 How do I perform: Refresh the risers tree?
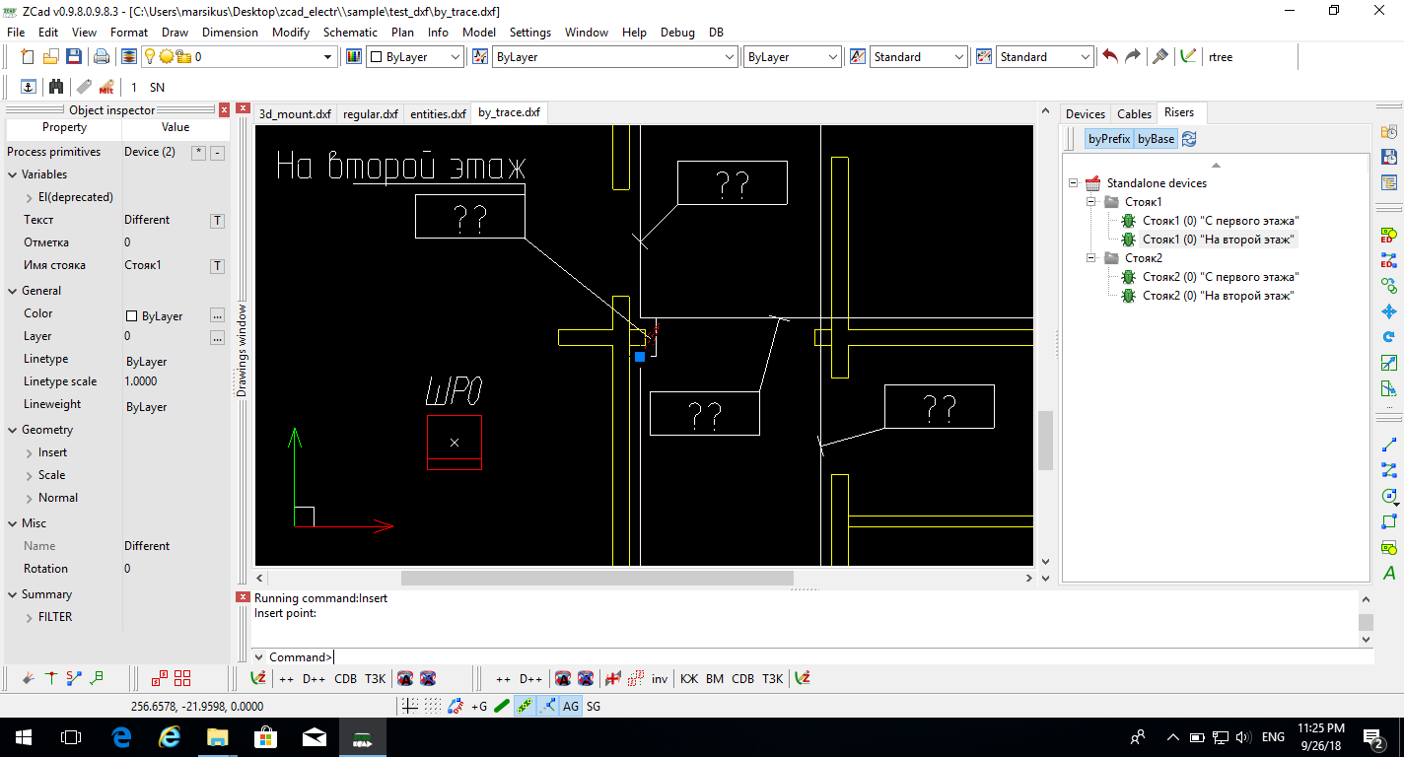pyautogui.click(x=1189, y=139)
